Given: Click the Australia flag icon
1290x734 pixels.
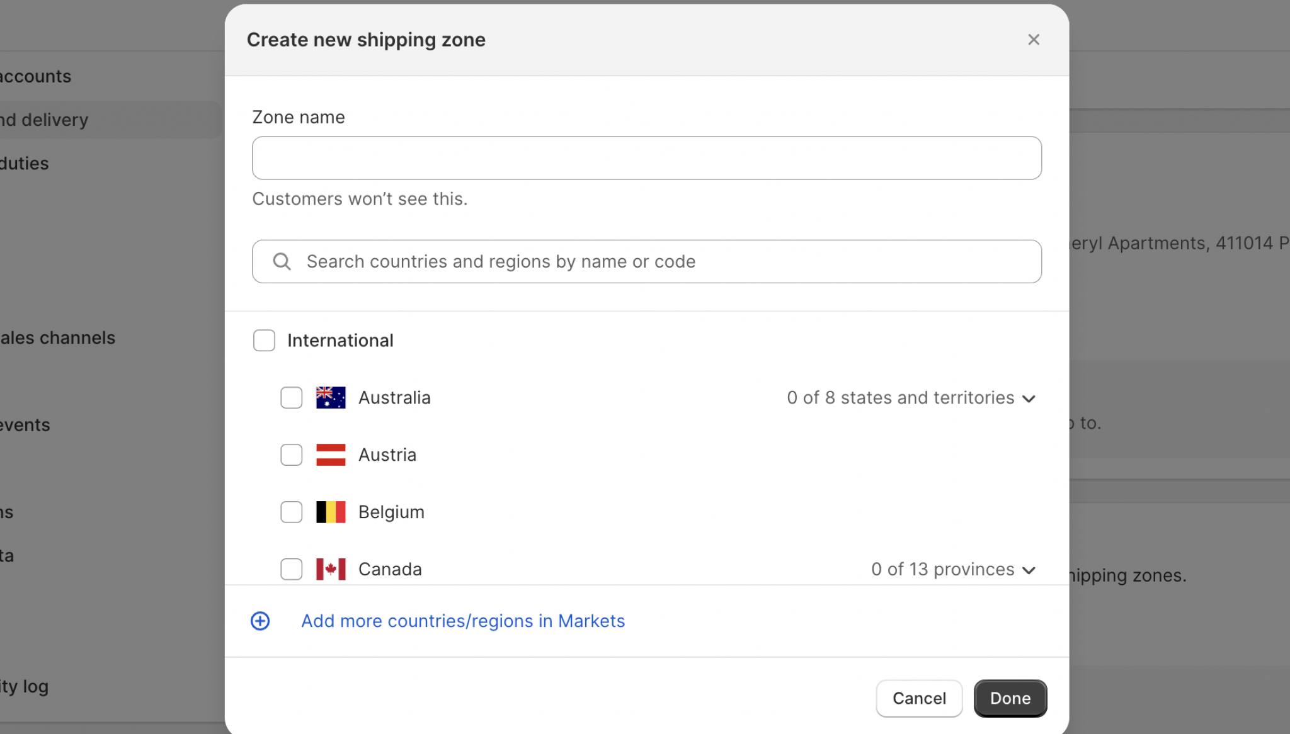Looking at the screenshot, I should [331, 398].
